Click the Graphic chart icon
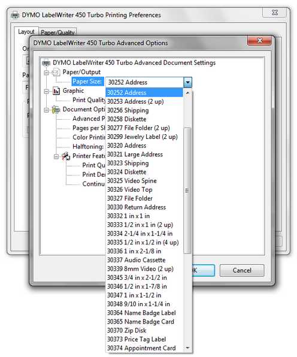The height and width of the screenshot is (357, 297). (56, 90)
